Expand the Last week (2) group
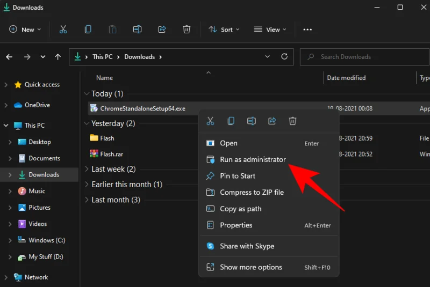The width and height of the screenshot is (430, 287). point(87,169)
